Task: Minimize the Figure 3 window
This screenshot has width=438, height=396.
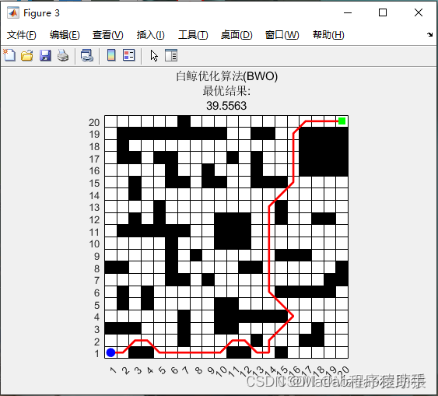Action: [348, 13]
